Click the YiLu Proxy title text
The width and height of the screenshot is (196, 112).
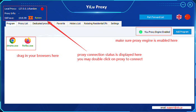[97, 7]
